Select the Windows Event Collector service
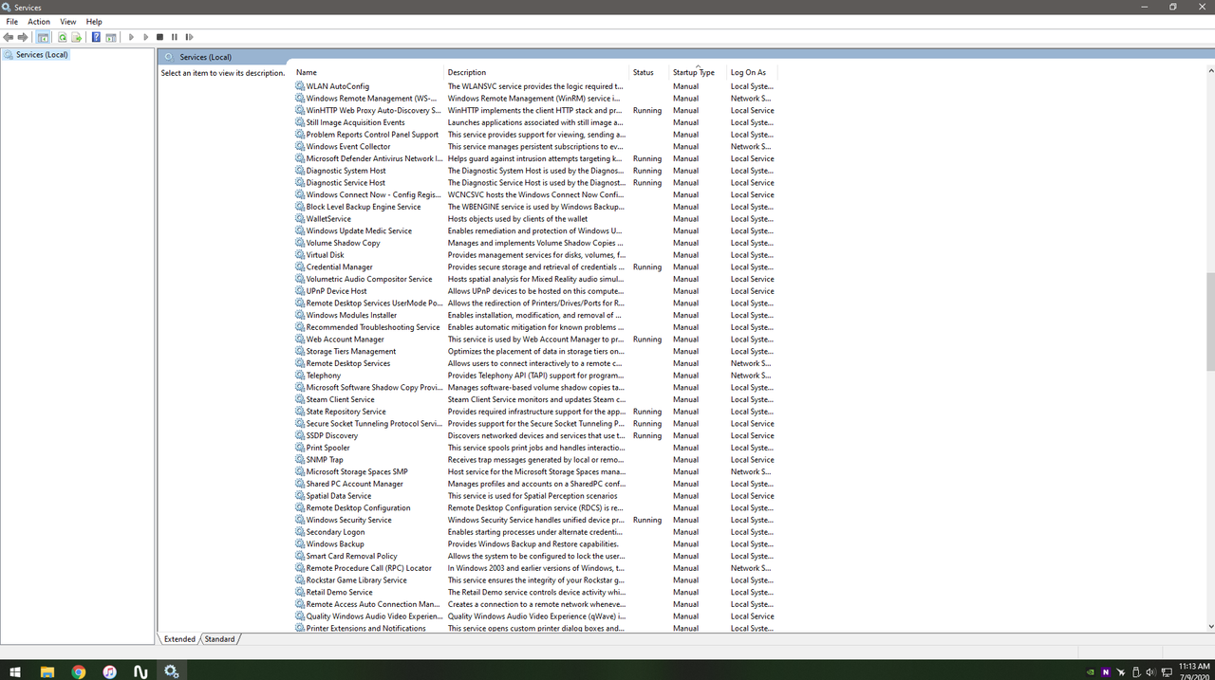Viewport: 1215px width, 680px height. [x=535, y=147]
